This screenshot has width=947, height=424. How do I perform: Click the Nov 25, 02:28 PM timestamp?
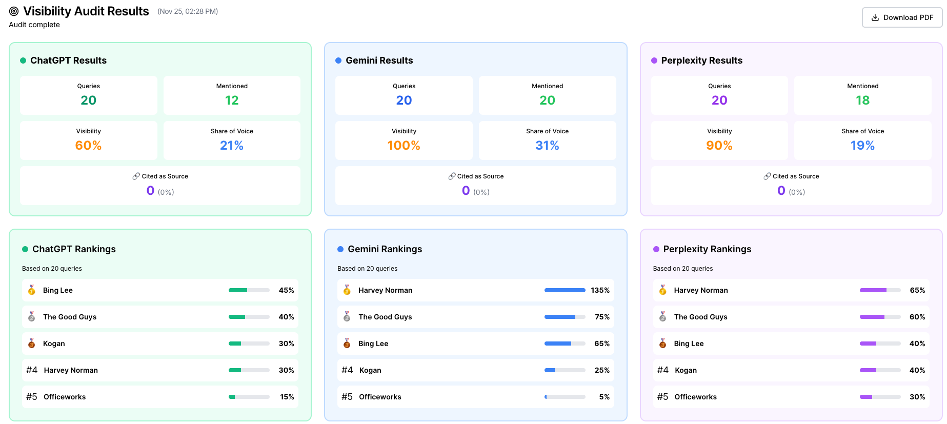[188, 11]
